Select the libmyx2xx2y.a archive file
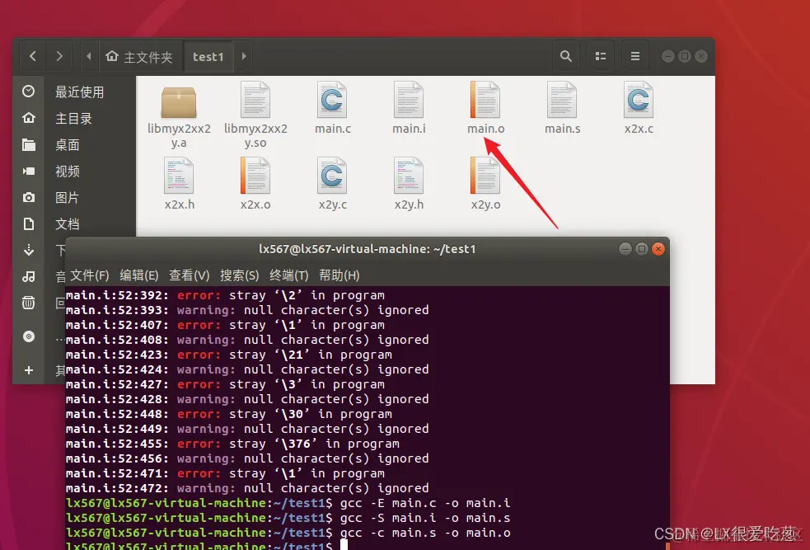This screenshot has width=810, height=550. tap(179, 115)
